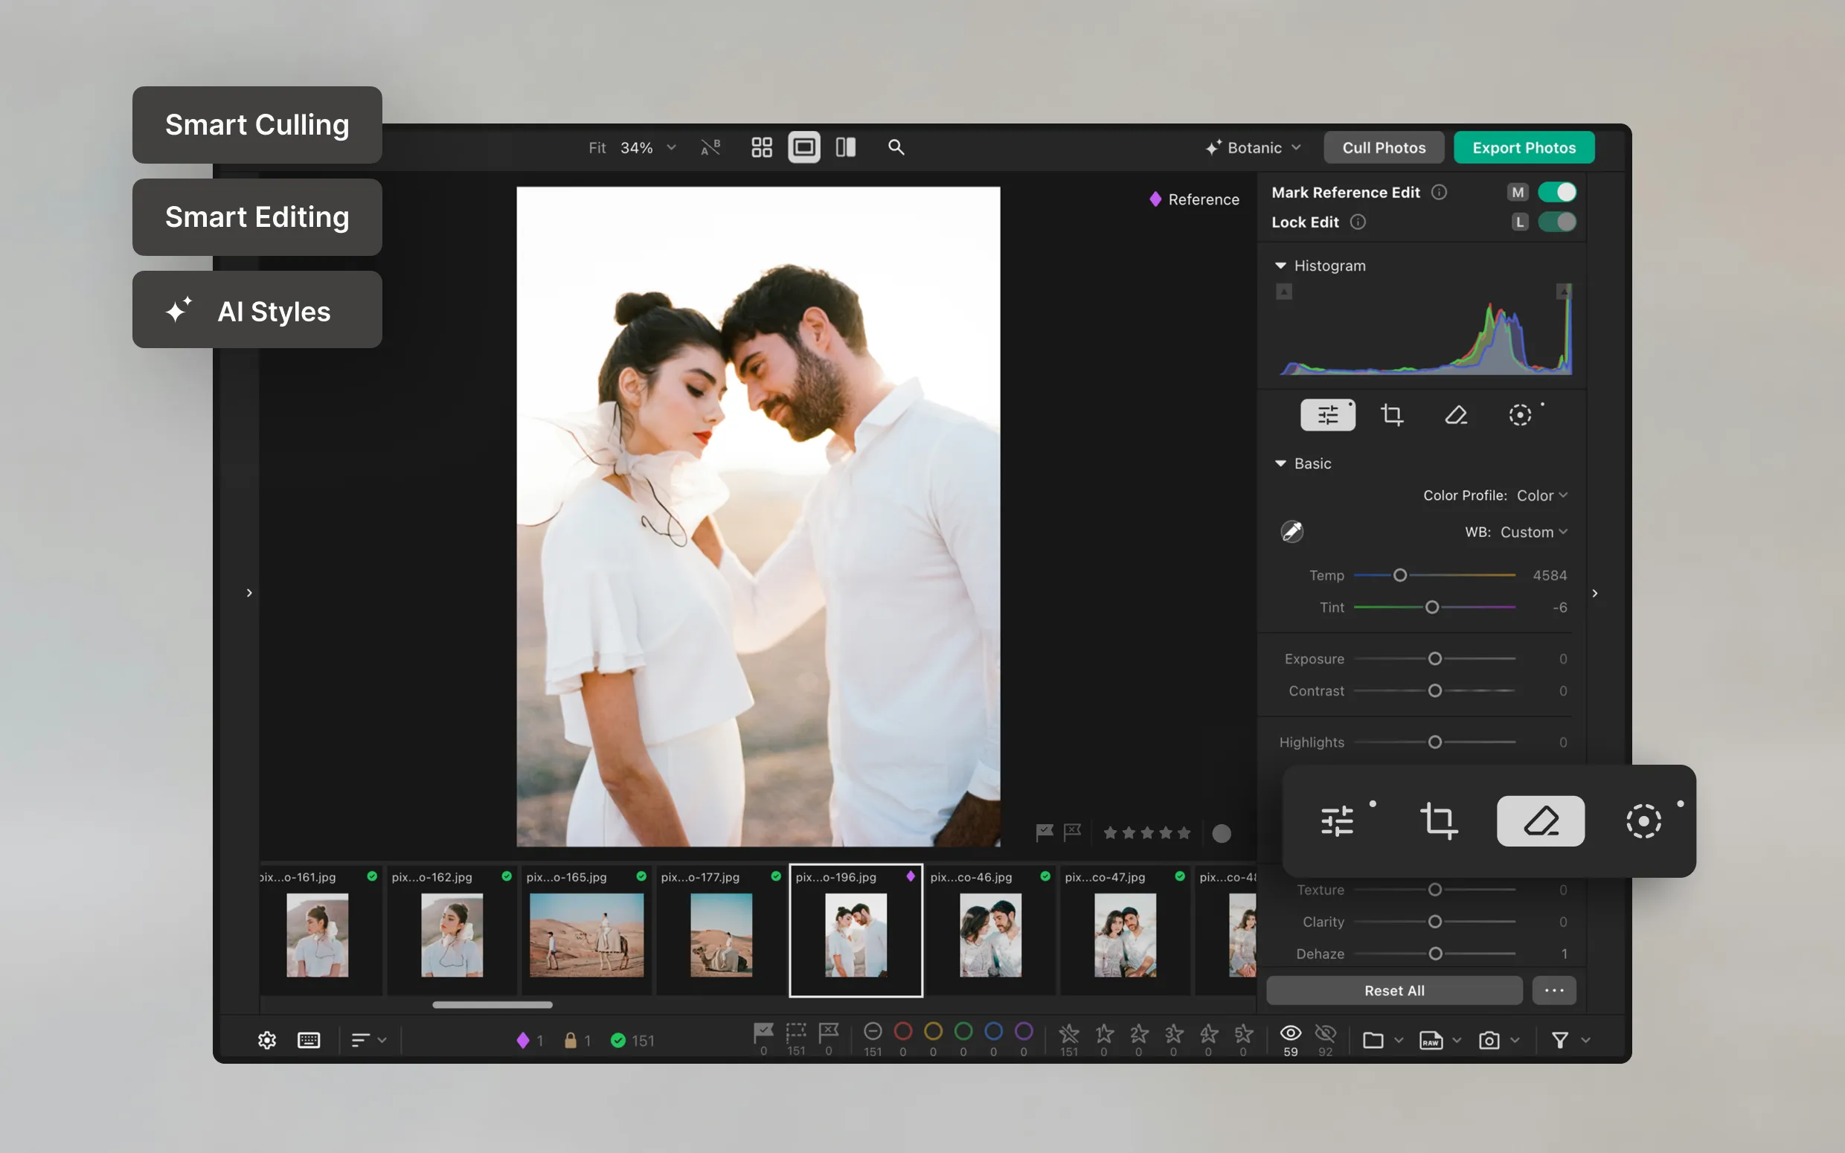This screenshot has width=1845, height=1153.
Task: Click the Temp slider handle
Action: click(x=1400, y=576)
